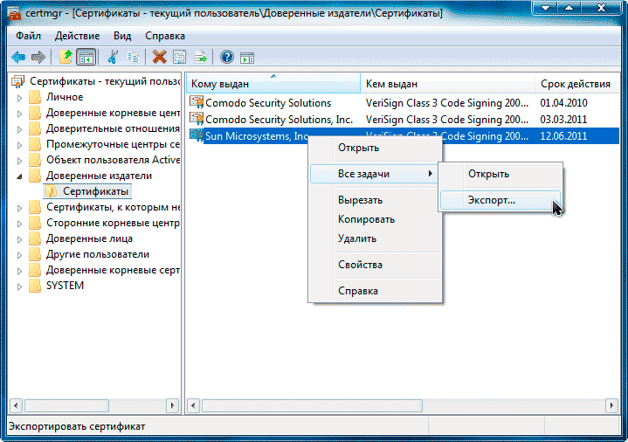Click the root Сертификаты - текущий пользователь icon

(18, 81)
